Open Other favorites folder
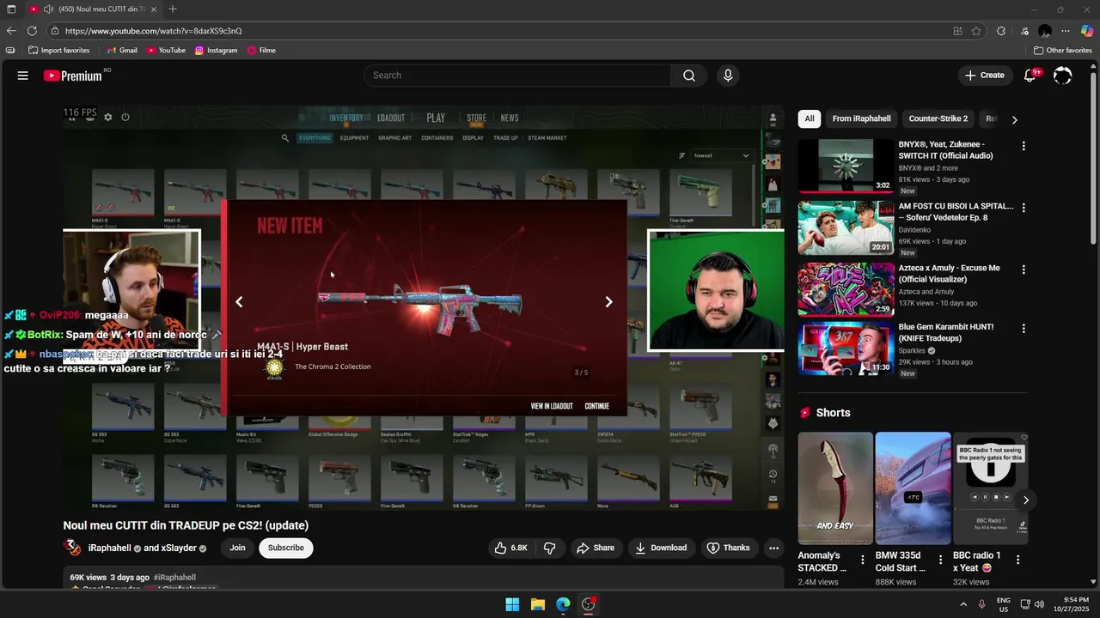The height and width of the screenshot is (618, 1100). tap(1062, 51)
